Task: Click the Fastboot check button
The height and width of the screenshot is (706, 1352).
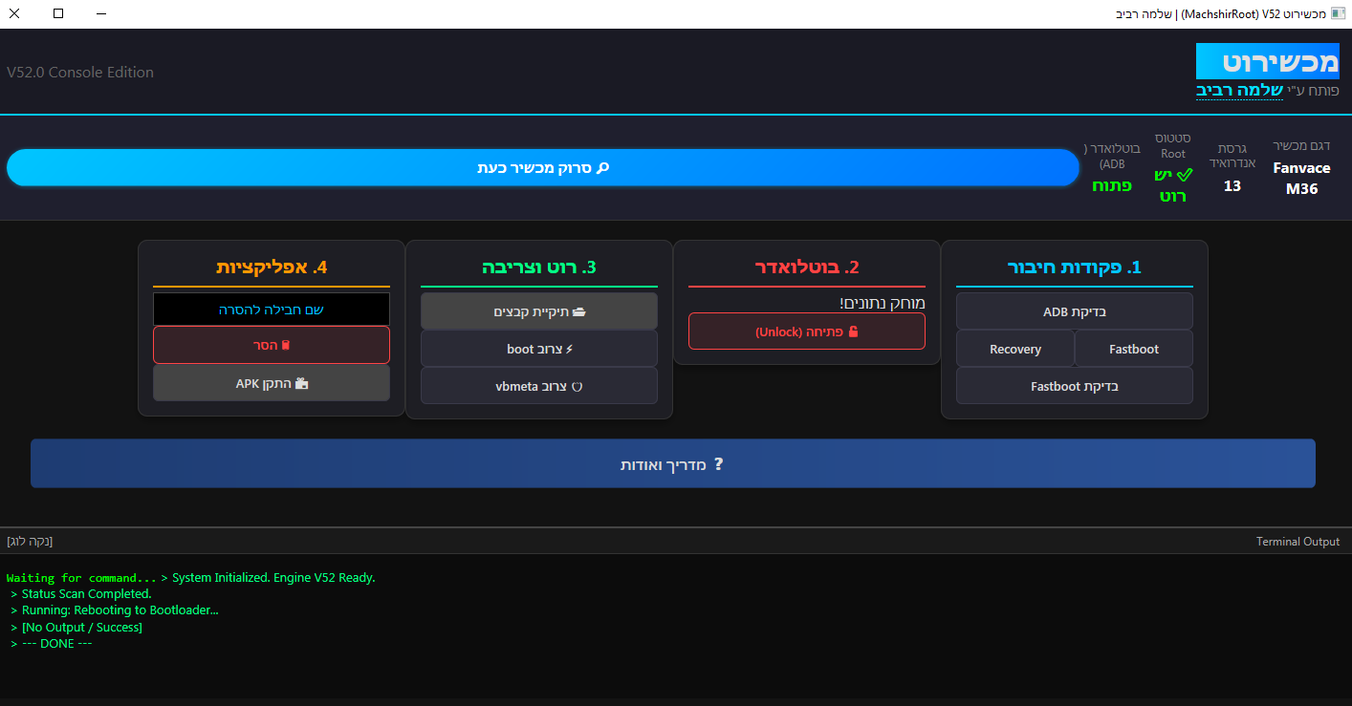Action: click(1074, 386)
